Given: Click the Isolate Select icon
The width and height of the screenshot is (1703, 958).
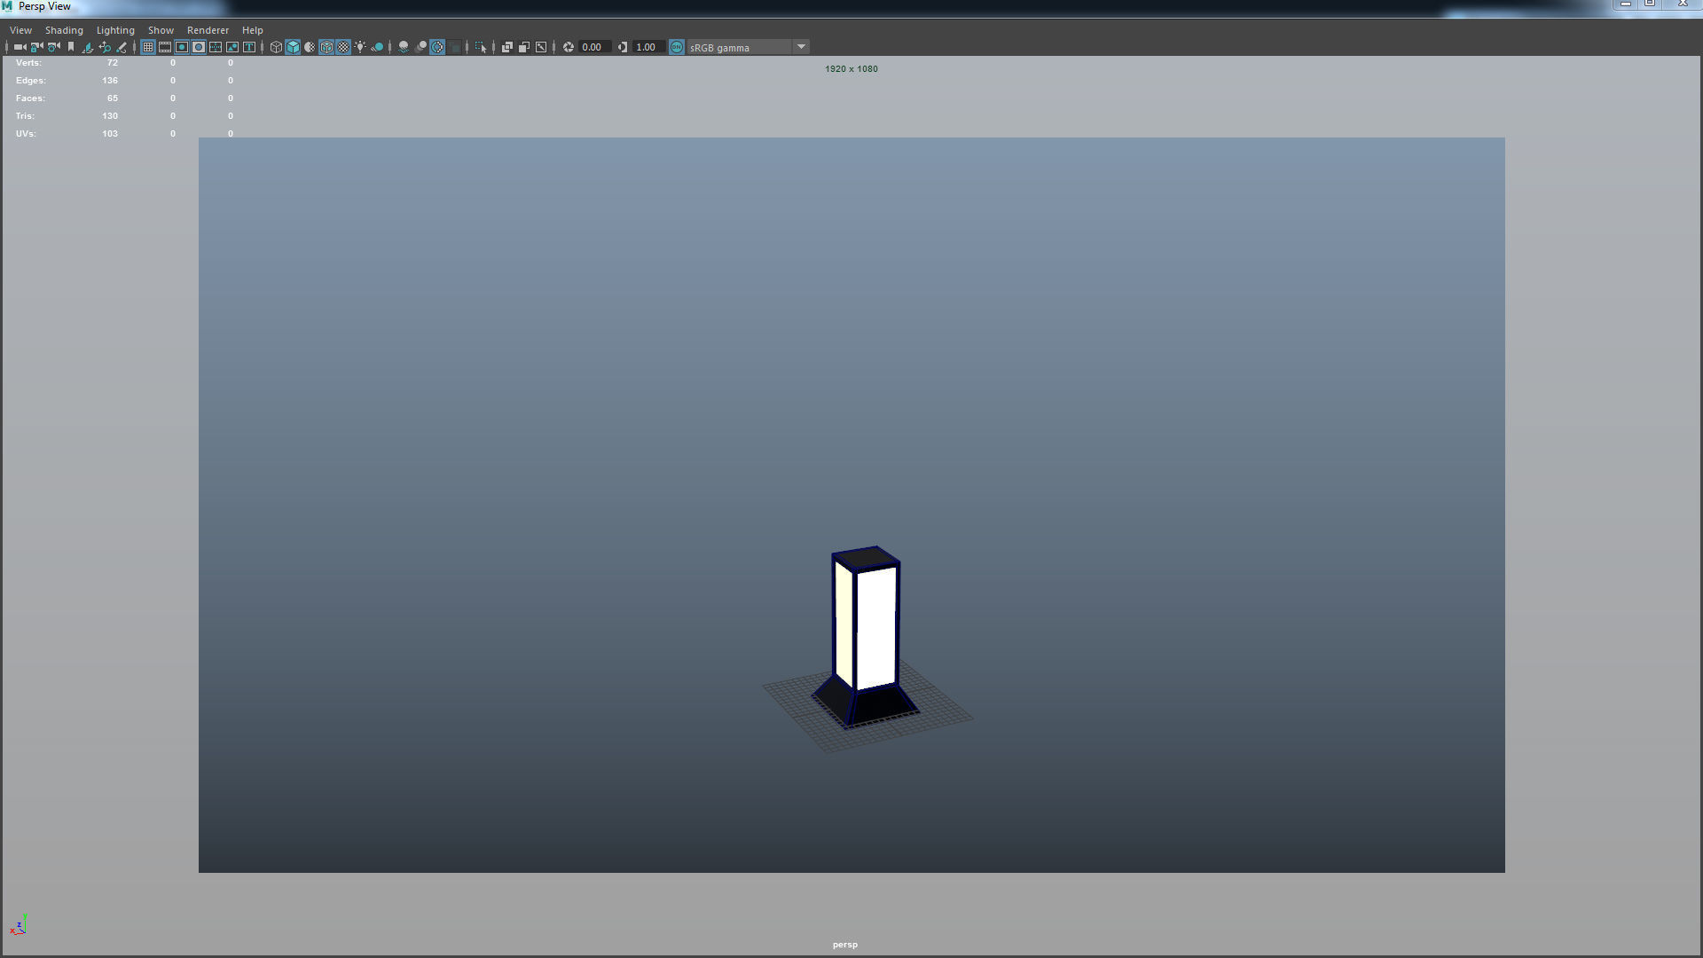Looking at the screenshot, I should 480,47.
